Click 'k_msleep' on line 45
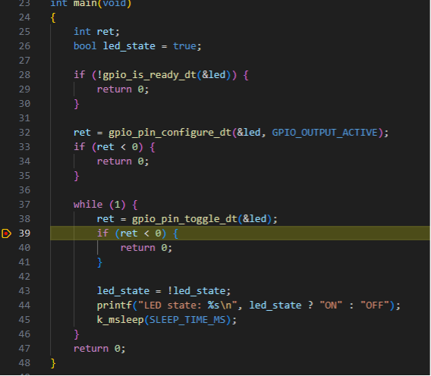This screenshot has height=376, width=431. (x=120, y=320)
